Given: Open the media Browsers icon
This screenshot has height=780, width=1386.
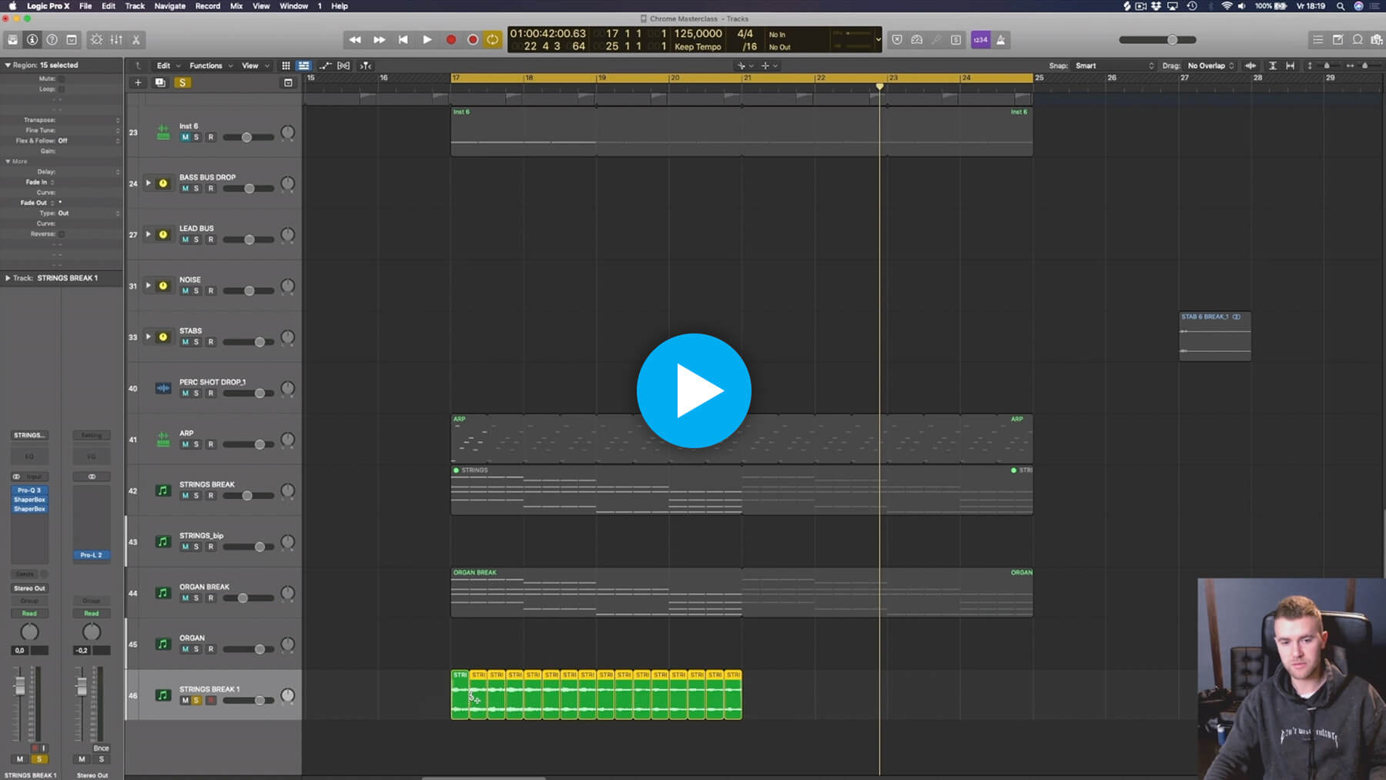Looking at the screenshot, I should click(1377, 39).
